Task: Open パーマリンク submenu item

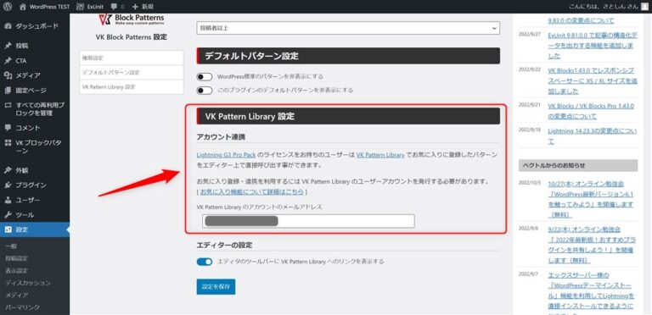Action: (x=22, y=307)
